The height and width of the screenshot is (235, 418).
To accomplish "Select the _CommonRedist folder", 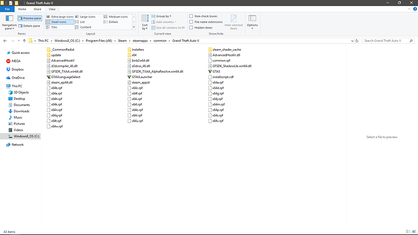I will [x=61, y=50].
